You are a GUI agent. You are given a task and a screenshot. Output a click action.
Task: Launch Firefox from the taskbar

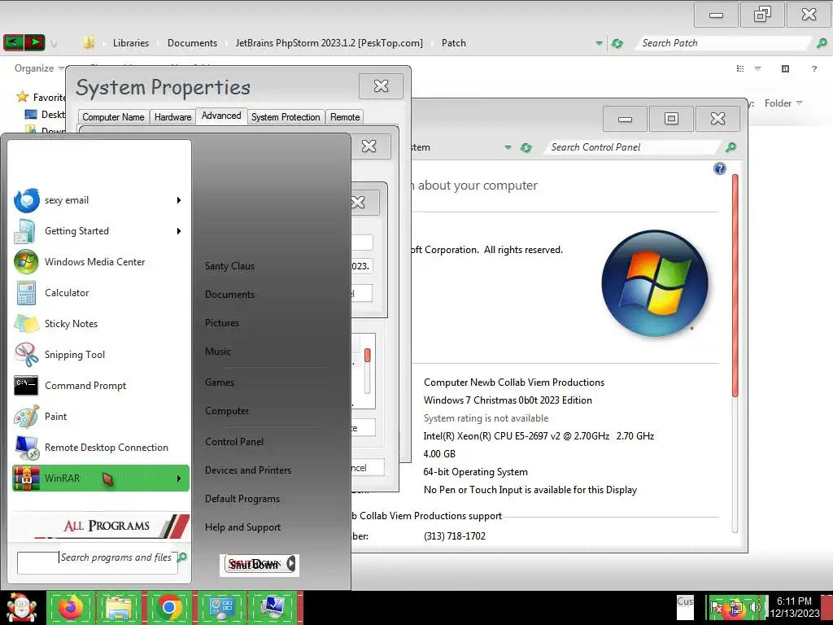pos(71,607)
